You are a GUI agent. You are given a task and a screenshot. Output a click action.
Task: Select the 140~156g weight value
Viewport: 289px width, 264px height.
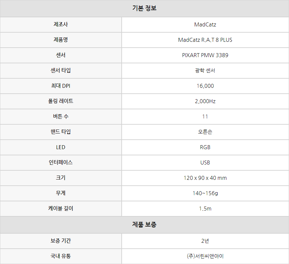point(205,193)
